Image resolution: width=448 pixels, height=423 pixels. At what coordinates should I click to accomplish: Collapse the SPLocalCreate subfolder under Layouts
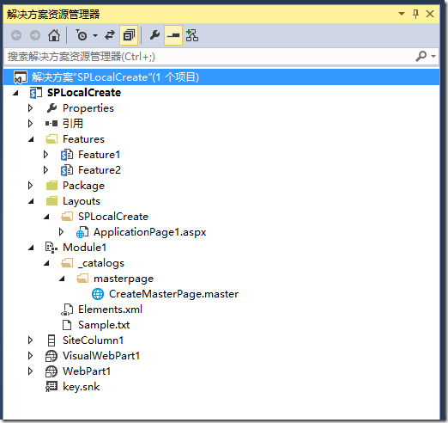click(46, 217)
